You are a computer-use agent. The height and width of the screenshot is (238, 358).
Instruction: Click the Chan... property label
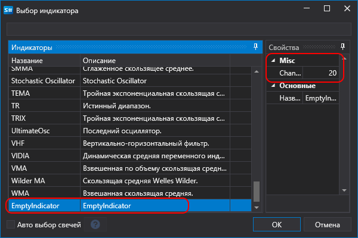pyautogui.click(x=290, y=73)
